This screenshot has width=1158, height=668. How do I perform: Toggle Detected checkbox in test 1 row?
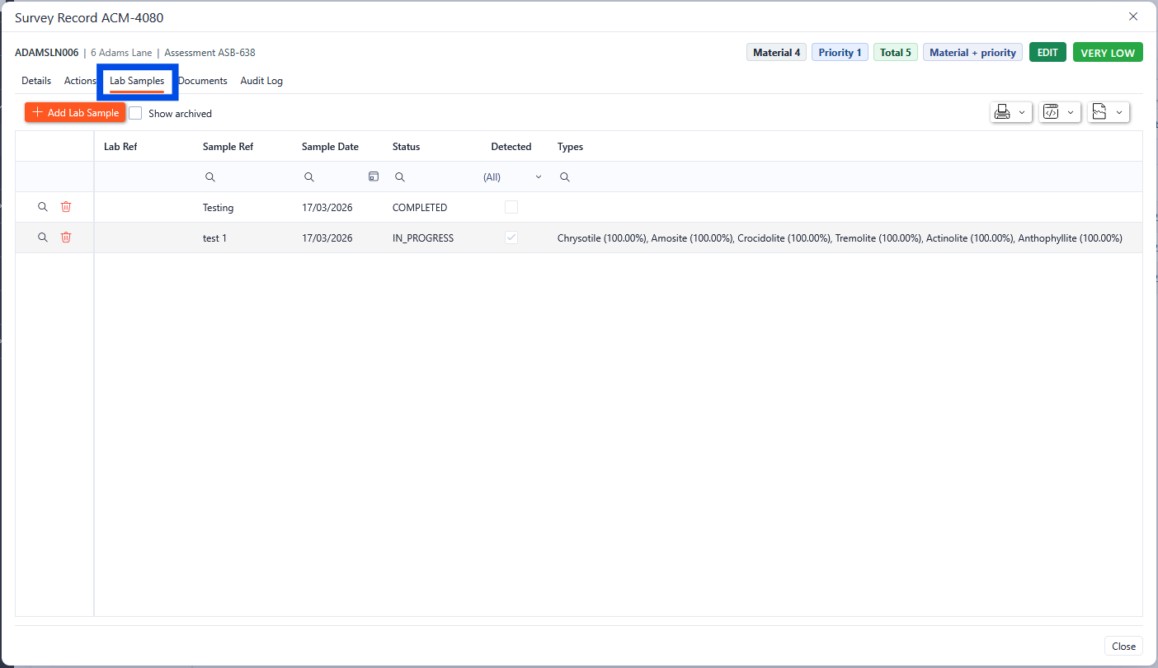511,238
